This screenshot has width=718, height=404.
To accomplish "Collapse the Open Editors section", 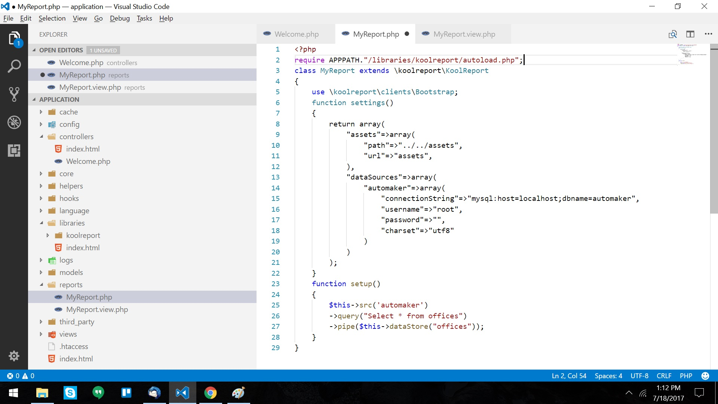I will 34,50.
